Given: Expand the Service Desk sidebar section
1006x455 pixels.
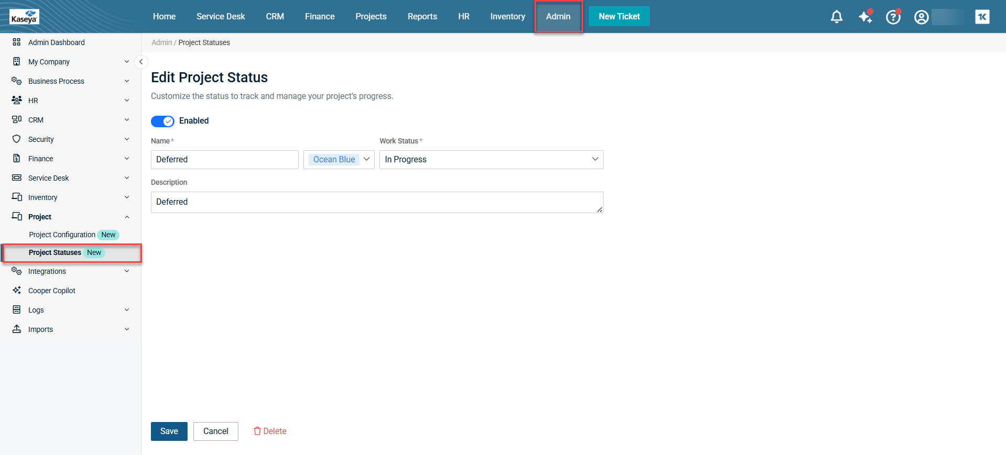Looking at the screenshot, I should (48, 178).
